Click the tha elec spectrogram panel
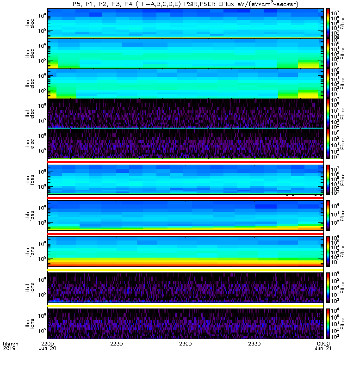This screenshot has height=370, width=347. tap(186, 24)
